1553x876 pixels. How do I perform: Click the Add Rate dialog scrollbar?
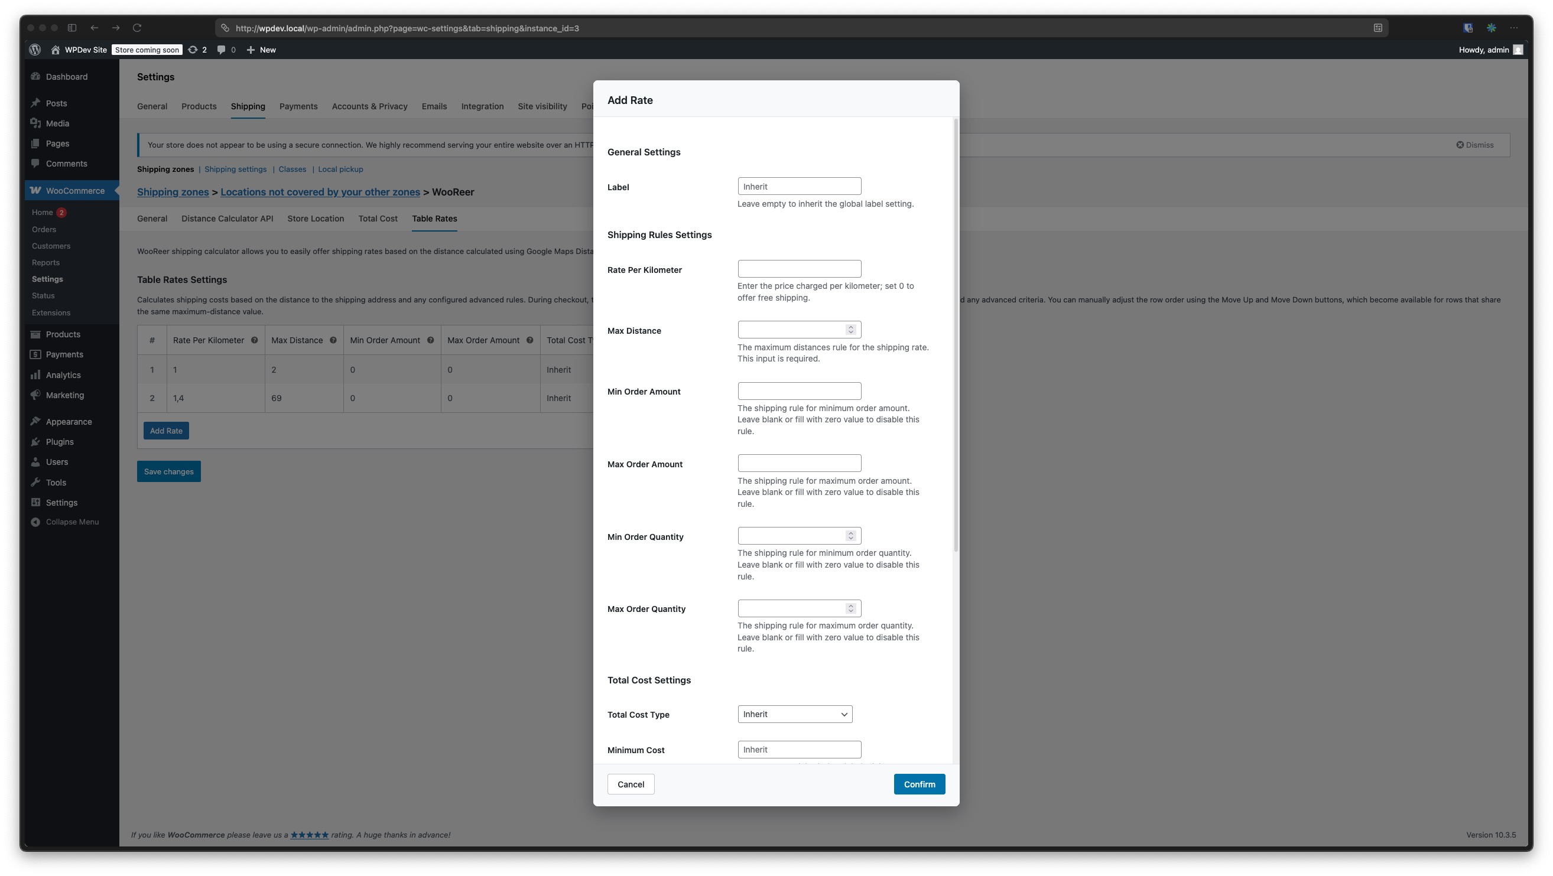956,335
